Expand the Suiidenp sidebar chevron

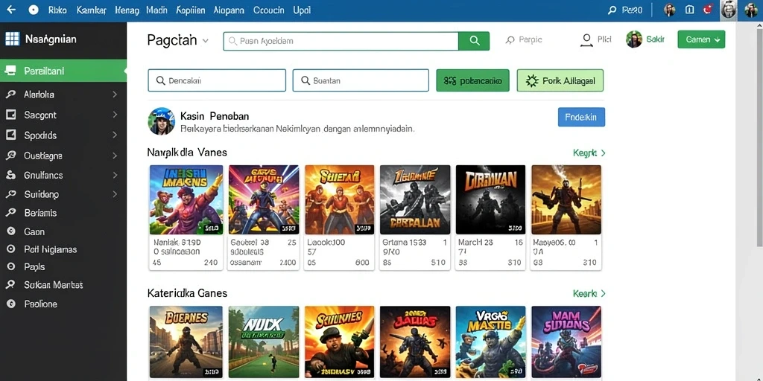[x=115, y=194]
